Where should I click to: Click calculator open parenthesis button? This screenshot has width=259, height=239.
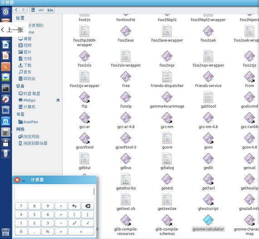pyautogui.click(x=74, y=215)
